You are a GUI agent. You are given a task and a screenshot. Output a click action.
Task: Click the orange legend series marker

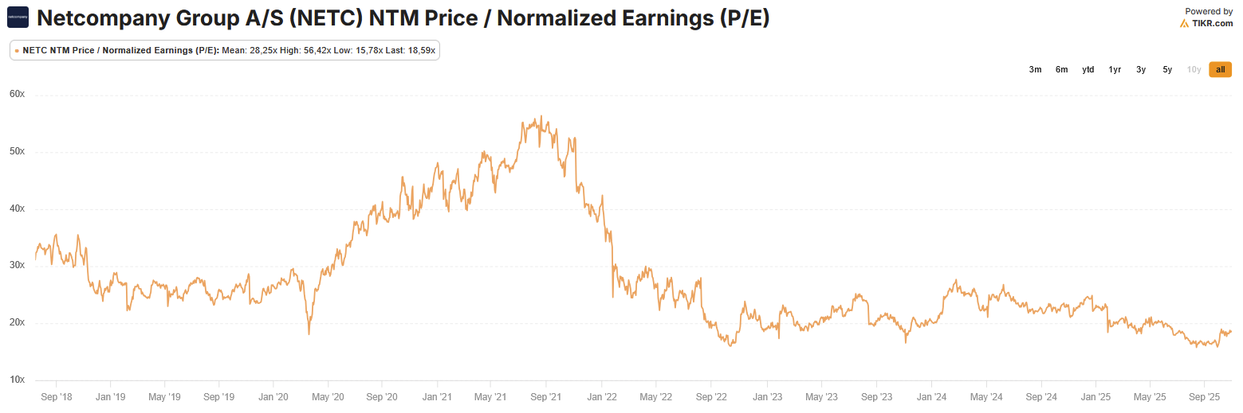[x=17, y=50]
